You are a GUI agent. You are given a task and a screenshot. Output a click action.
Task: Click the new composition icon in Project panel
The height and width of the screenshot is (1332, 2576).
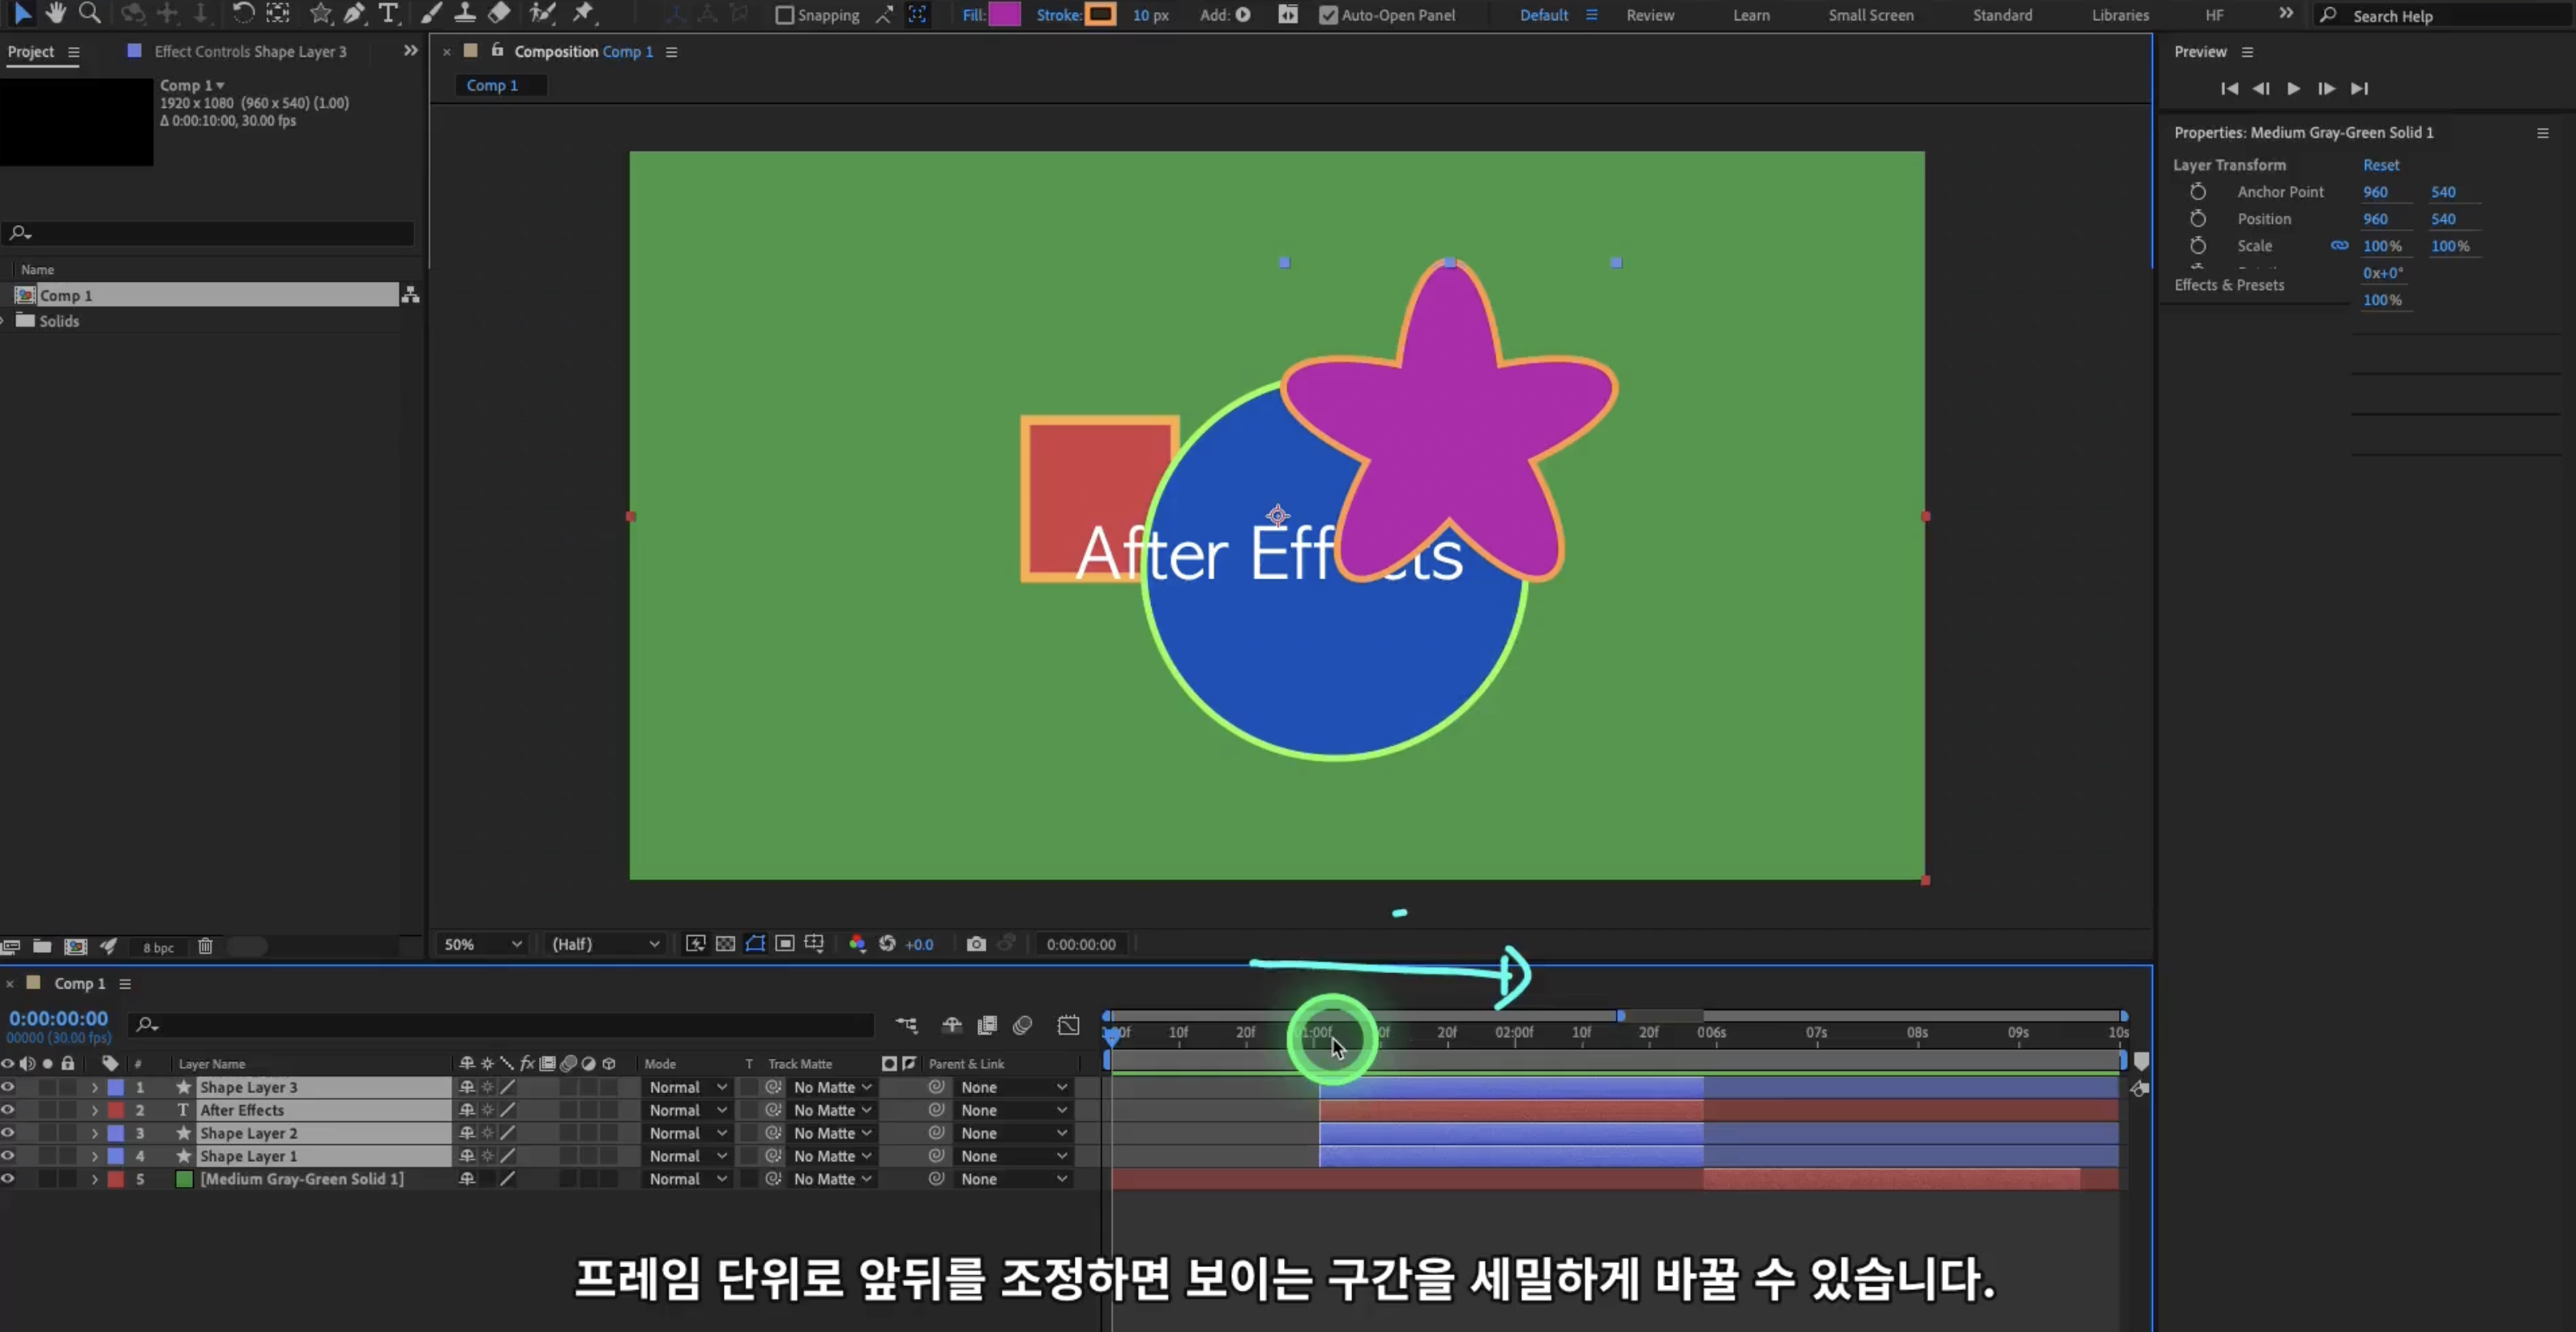click(76, 946)
